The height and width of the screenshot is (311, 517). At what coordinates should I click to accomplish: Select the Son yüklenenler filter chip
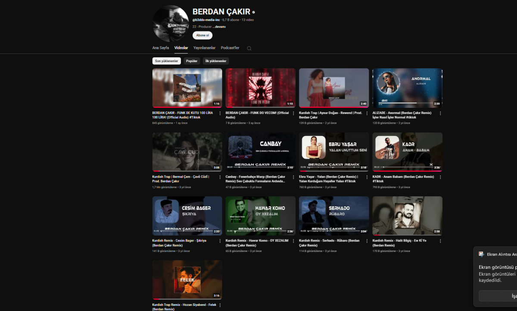[167, 61]
